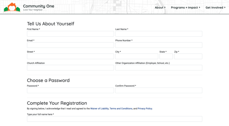
Task: Click the Church Affiliation field
Action: tap(70, 68)
